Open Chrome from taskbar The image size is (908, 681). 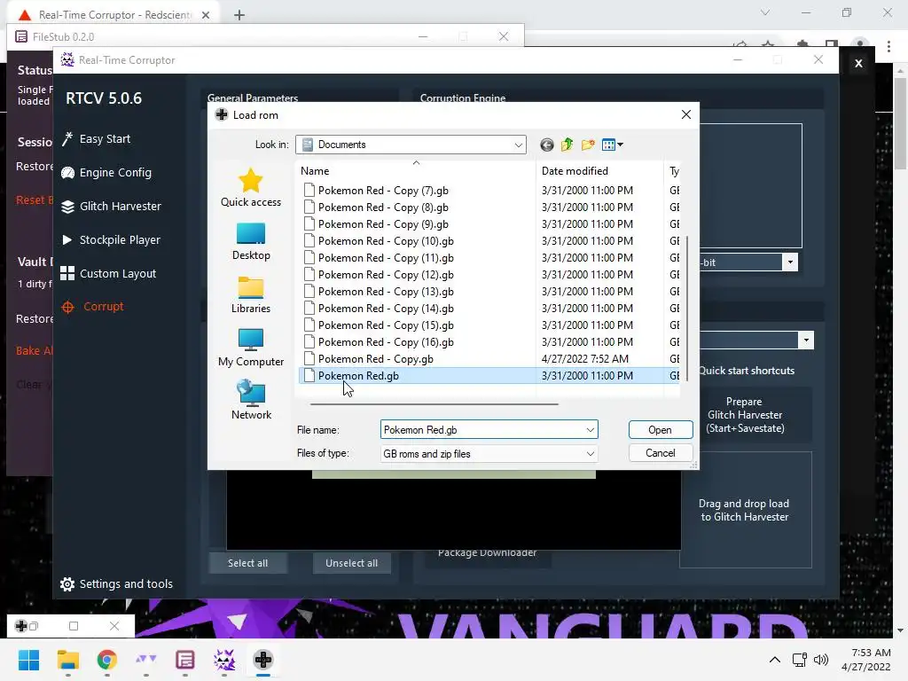[x=106, y=660]
